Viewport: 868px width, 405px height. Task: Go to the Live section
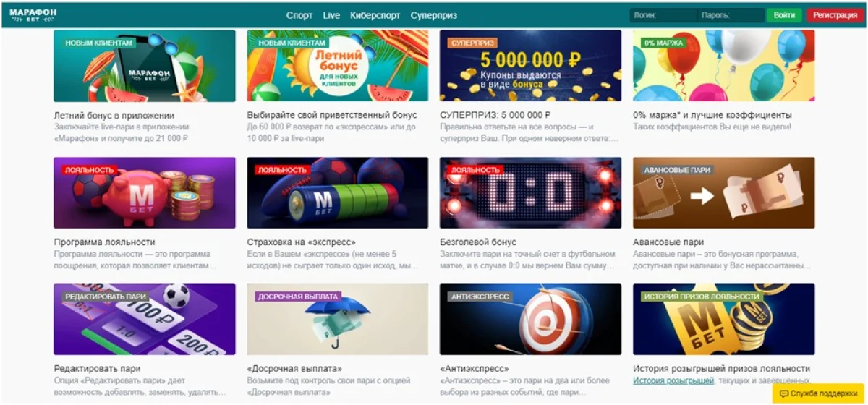click(331, 15)
